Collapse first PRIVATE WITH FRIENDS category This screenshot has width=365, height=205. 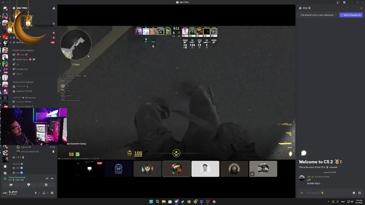pos(24,50)
